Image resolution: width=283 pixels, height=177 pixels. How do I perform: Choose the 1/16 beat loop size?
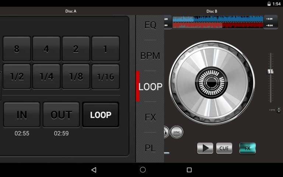(105, 77)
